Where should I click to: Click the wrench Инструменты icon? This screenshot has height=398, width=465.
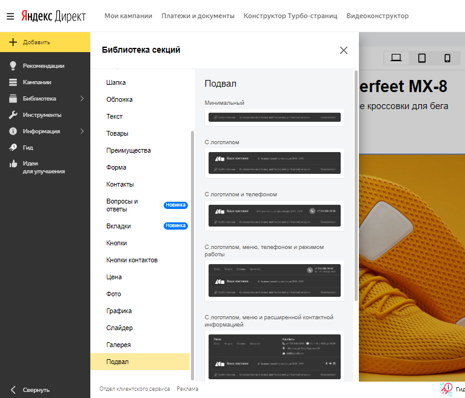(13, 114)
